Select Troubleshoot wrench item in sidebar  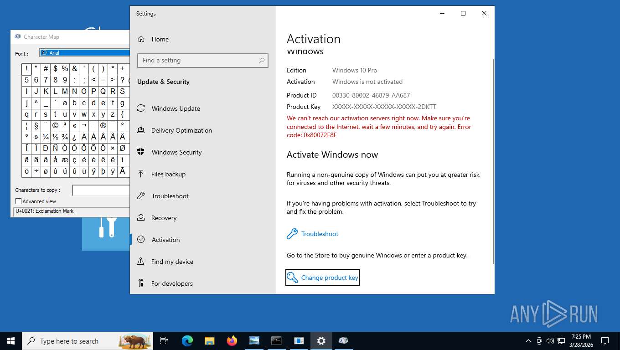[170, 196]
